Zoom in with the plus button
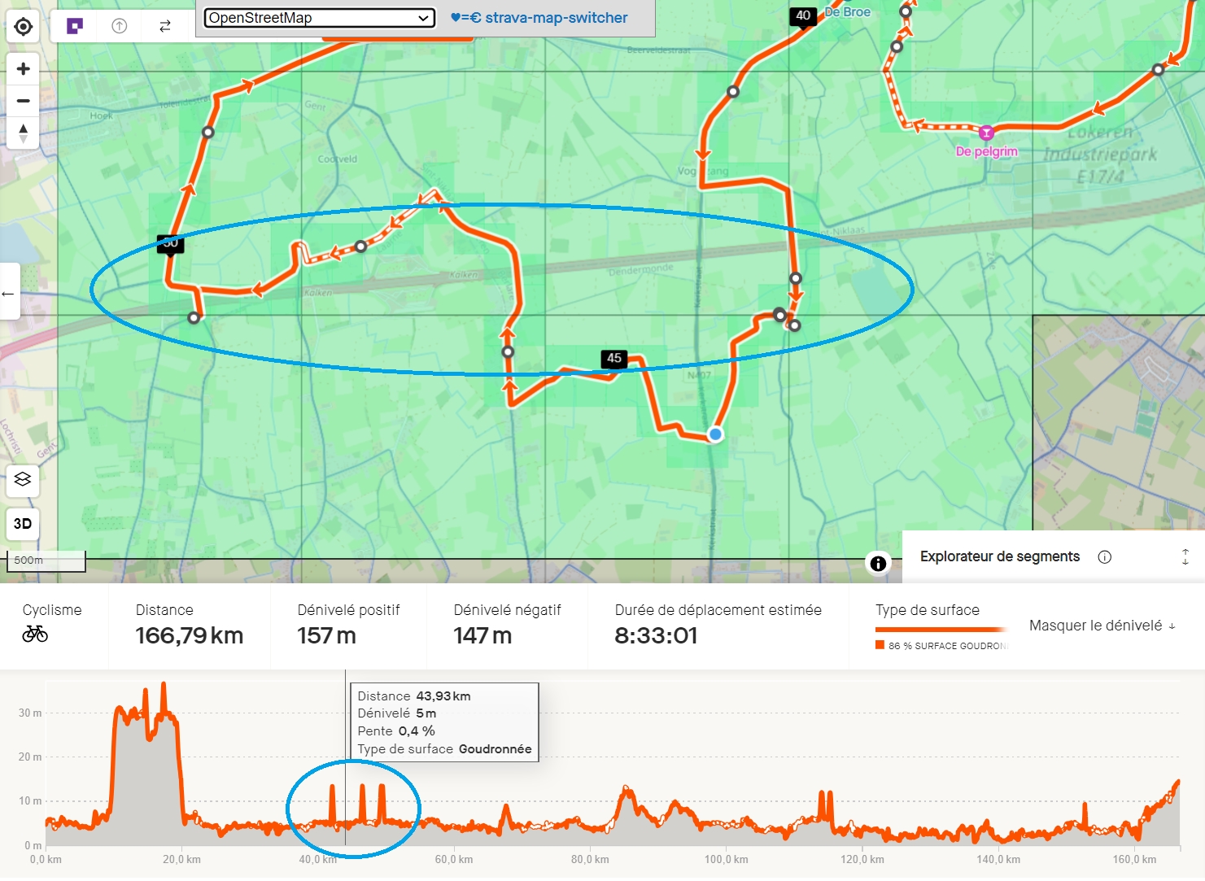Viewport: 1205px width, 881px height. (24, 69)
